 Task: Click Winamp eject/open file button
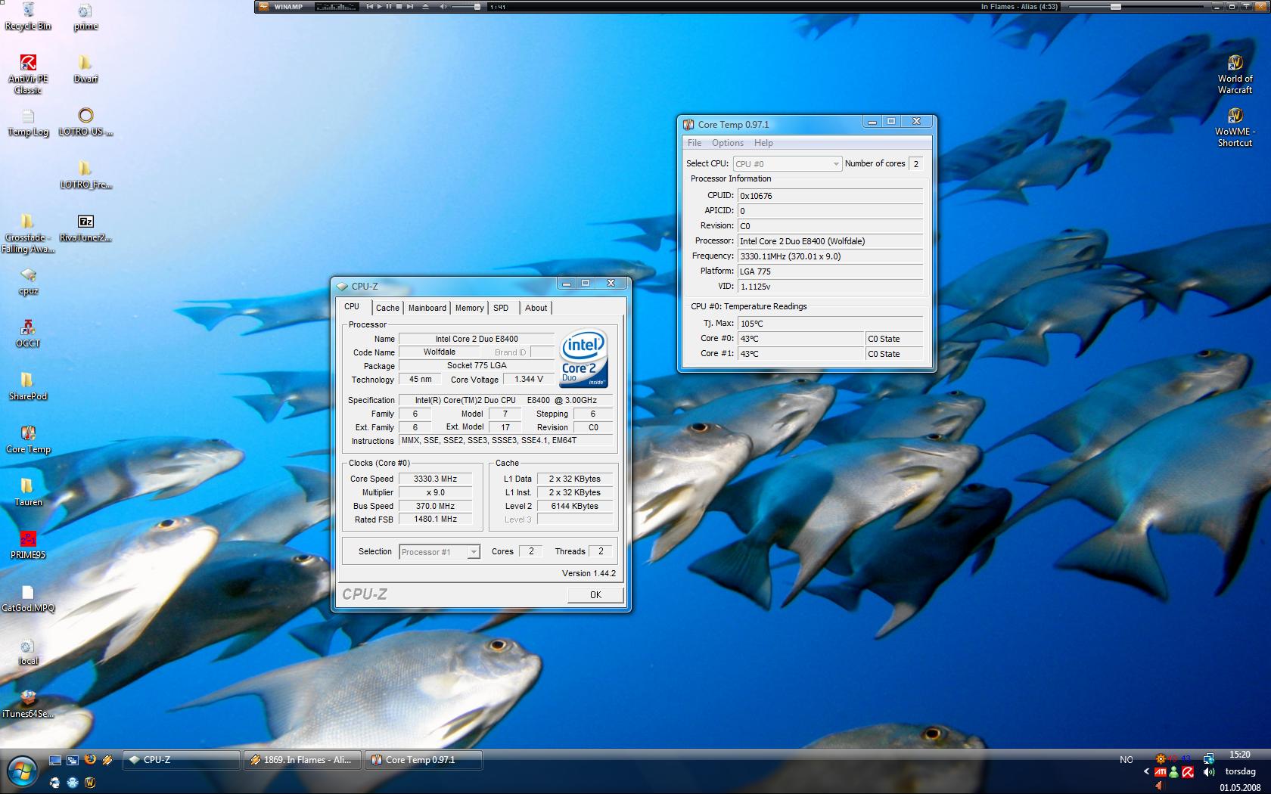425,7
